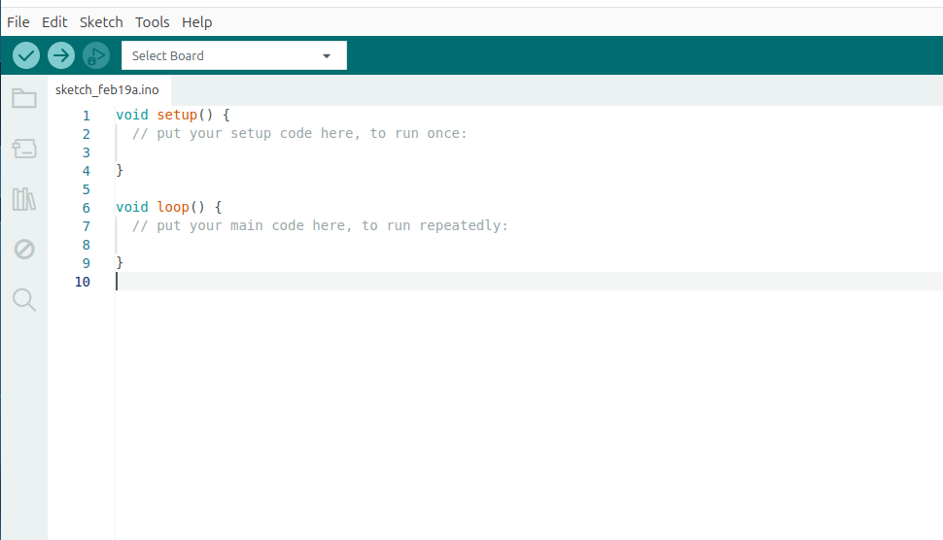Select the sketch_feb19a.ino tab
Screen dimensions: 943x540
point(107,89)
